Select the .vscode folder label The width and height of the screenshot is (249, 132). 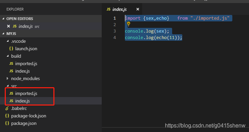tap(18, 41)
